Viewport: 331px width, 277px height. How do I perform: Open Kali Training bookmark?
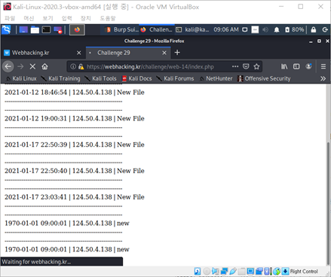click(x=60, y=78)
